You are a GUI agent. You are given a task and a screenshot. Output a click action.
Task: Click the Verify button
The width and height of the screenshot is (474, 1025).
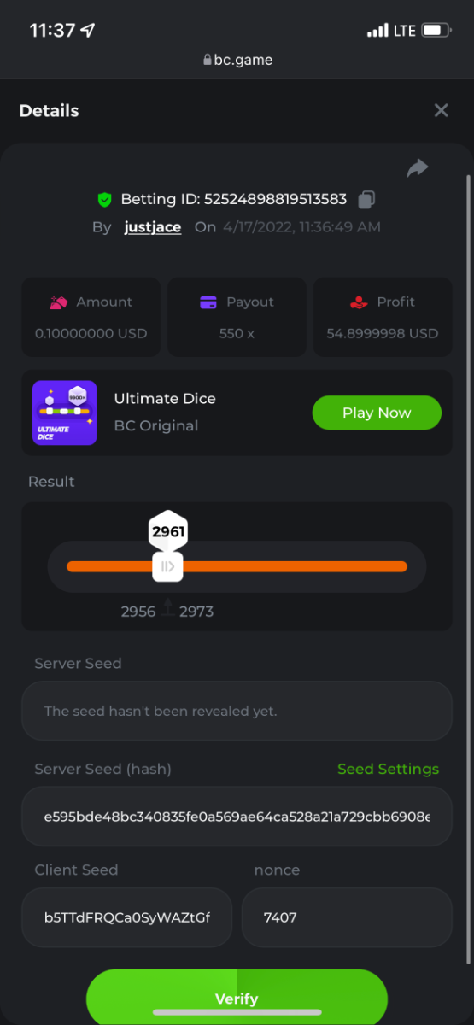[x=237, y=998]
